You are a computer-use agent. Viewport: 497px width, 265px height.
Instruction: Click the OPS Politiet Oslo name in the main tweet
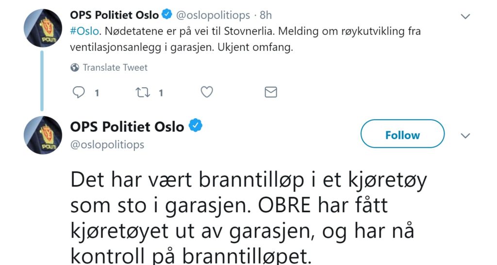(x=127, y=127)
